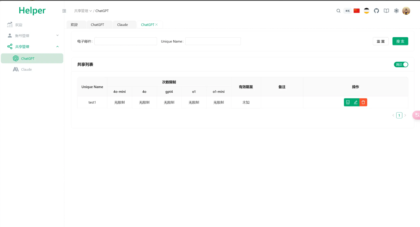The width and height of the screenshot is (420, 227).
Task: Edit test1 with the pencil icon
Action: tap(356, 102)
